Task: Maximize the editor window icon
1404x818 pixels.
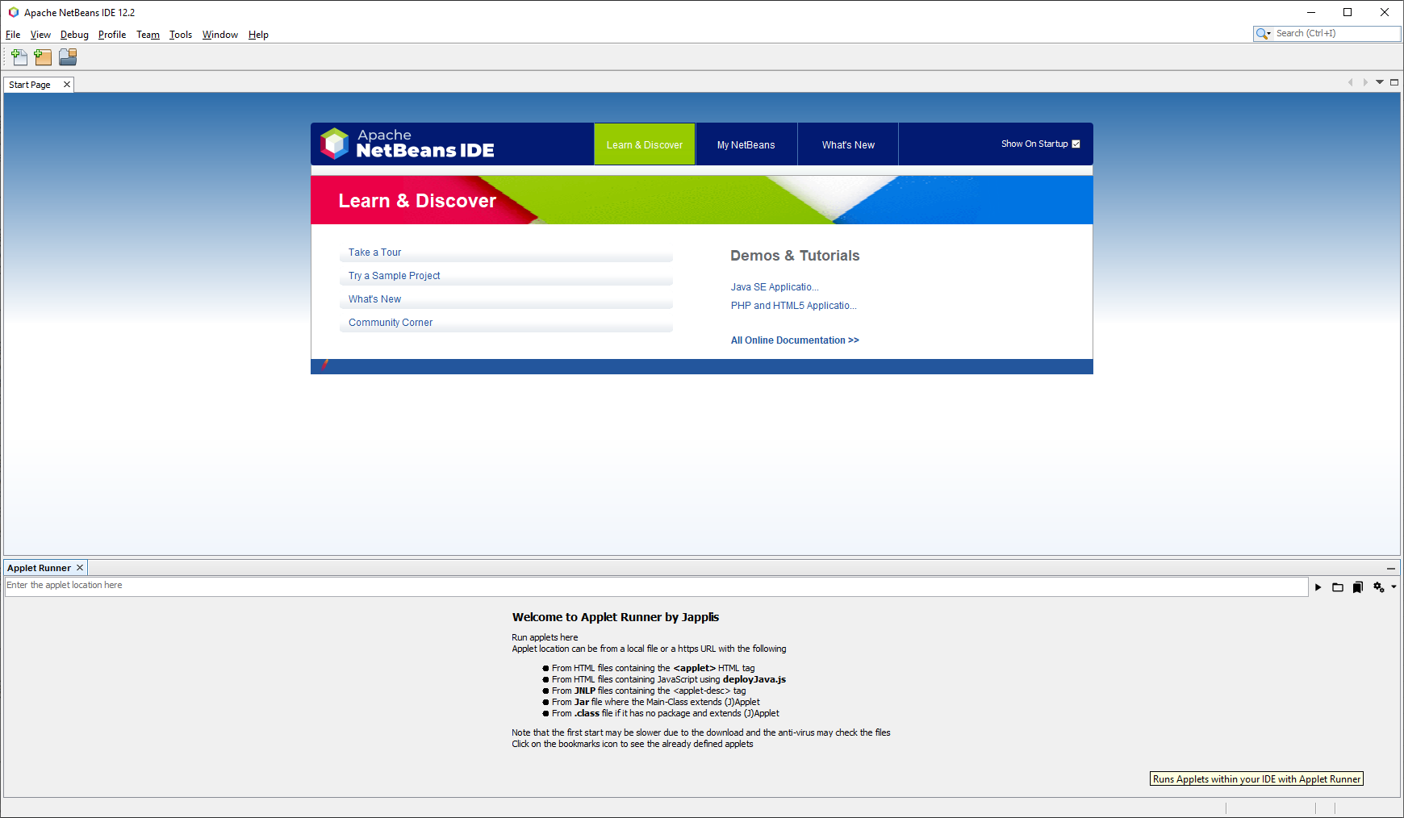Action: click(x=1394, y=82)
